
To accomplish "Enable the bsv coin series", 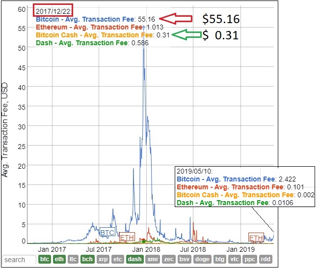I will click(x=185, y=259).
